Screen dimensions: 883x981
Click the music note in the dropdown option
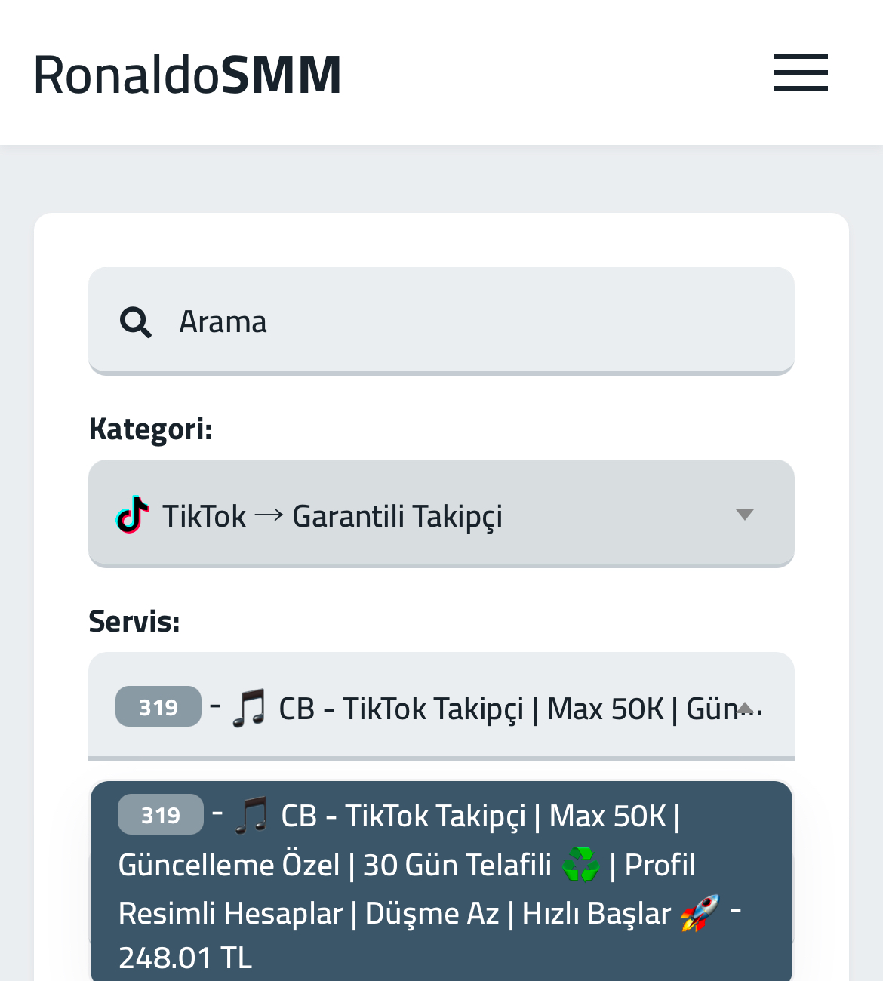click(x=251, y=816)
